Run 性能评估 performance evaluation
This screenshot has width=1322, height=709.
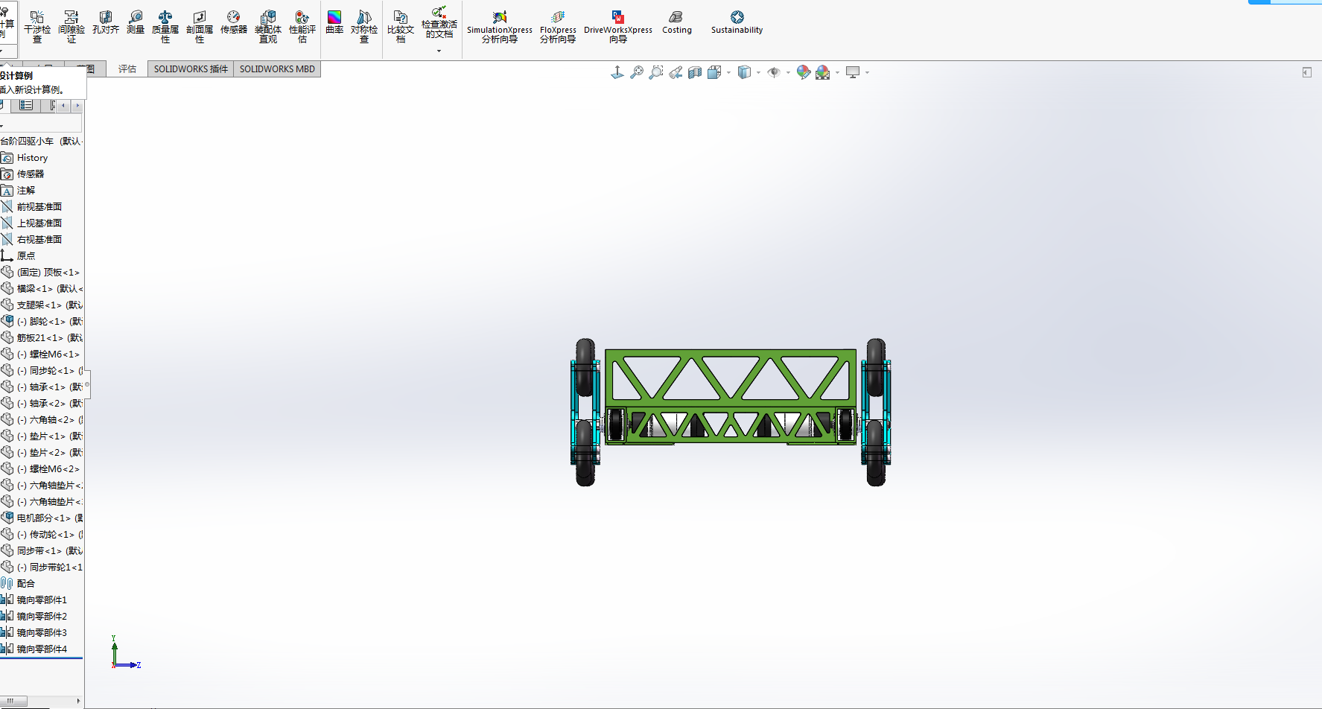pos(302,27)
